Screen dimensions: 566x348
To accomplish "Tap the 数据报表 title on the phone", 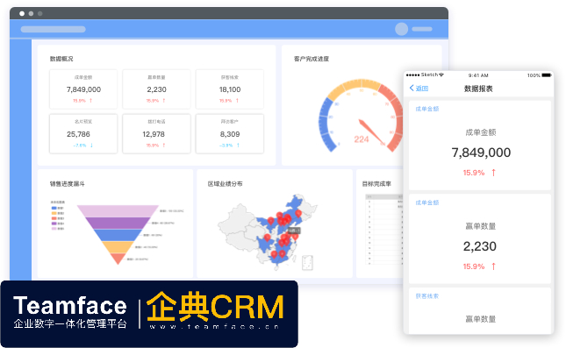I will click(478, 89).
